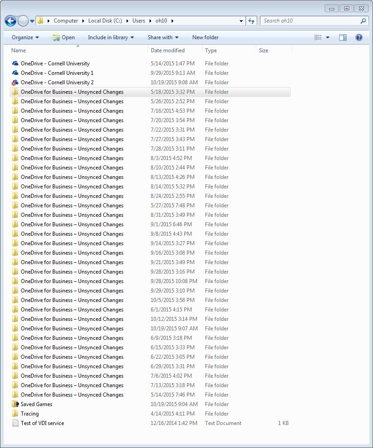Open the address bar history dropdown
373x448 pixels.
pos(241,21)
